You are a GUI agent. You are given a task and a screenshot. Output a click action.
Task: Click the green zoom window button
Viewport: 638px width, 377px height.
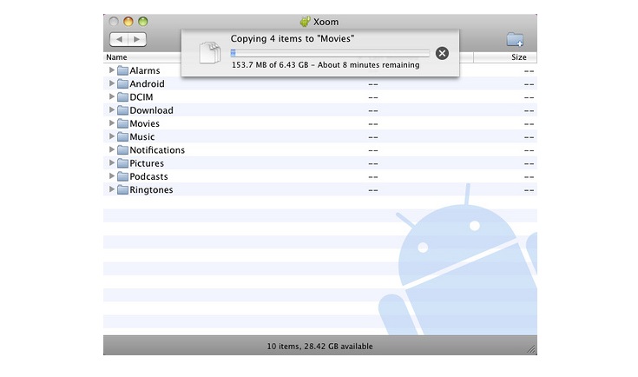coord(143,21)
